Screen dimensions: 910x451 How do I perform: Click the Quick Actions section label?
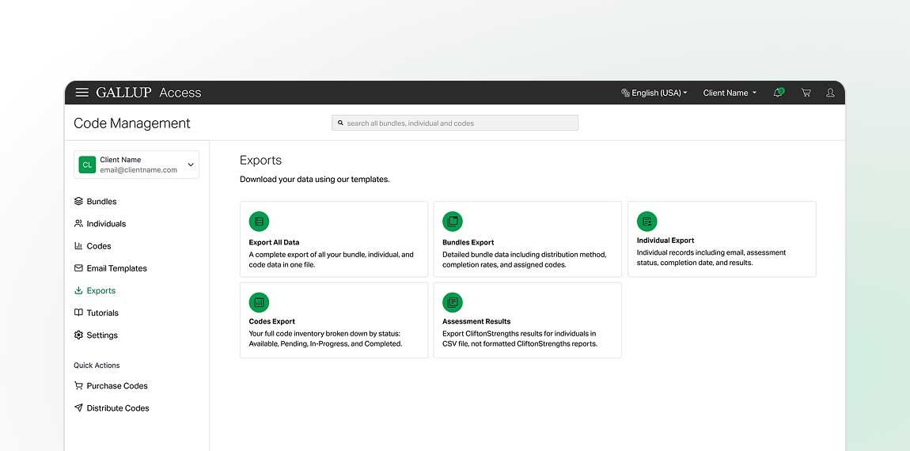(x=97, y=365)
